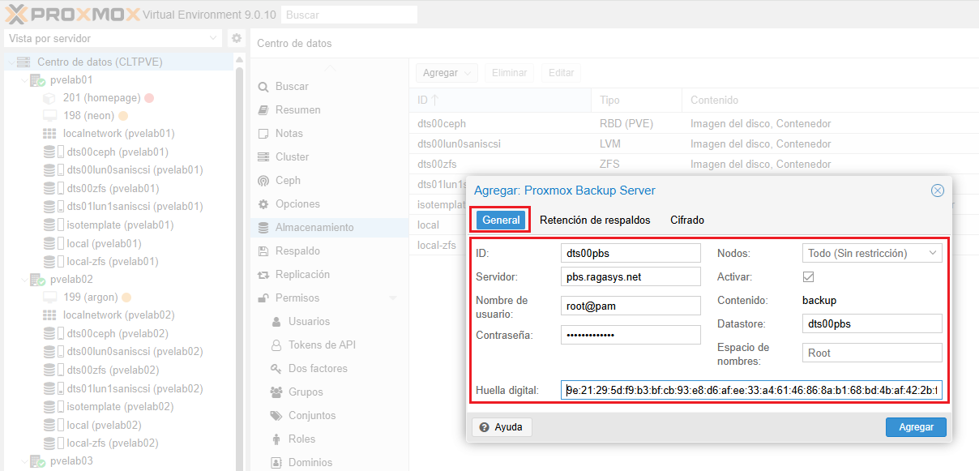Image resolution: width=979 pixels, height=471 pixels.
Task: Switch to the Cifrado tab
Action: (687, 221)
